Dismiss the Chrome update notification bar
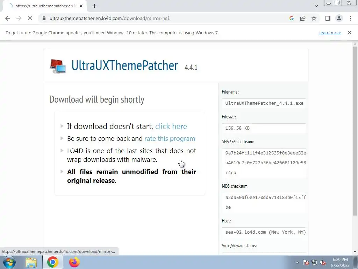This screenshot has height=269, width=358. pyautogui.click(x=349, y=33)
